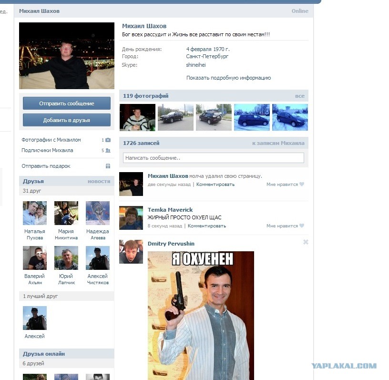Screen dimensions: 389x380
Task: Open новости link in Друзья header
Action: 99,181
